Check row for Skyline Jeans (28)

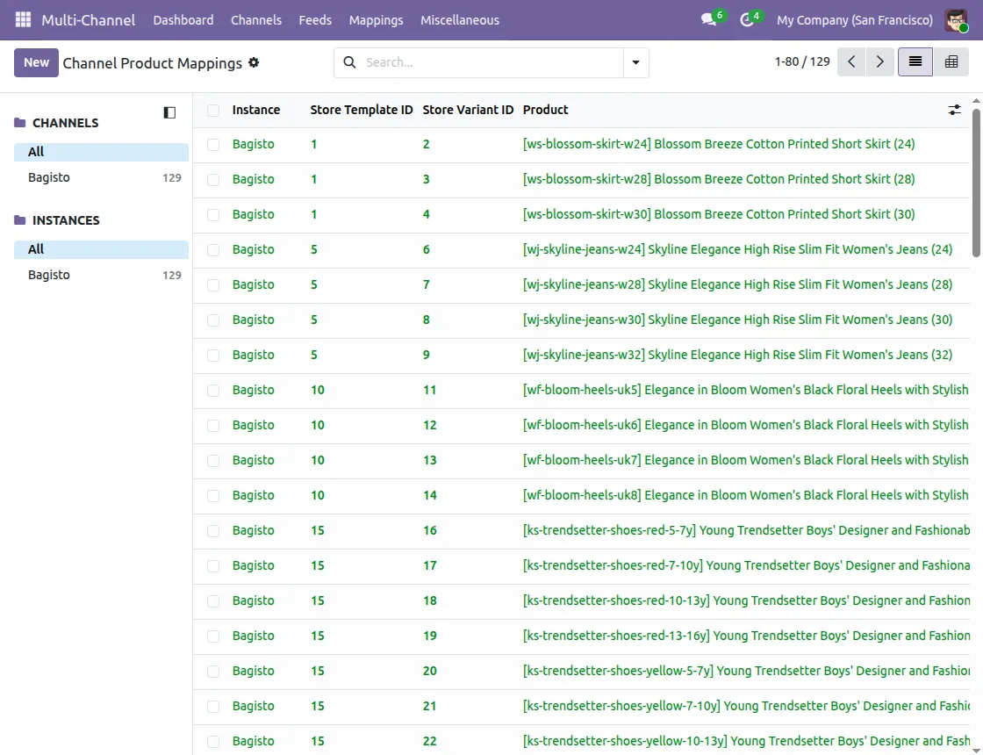click(213, 285)
